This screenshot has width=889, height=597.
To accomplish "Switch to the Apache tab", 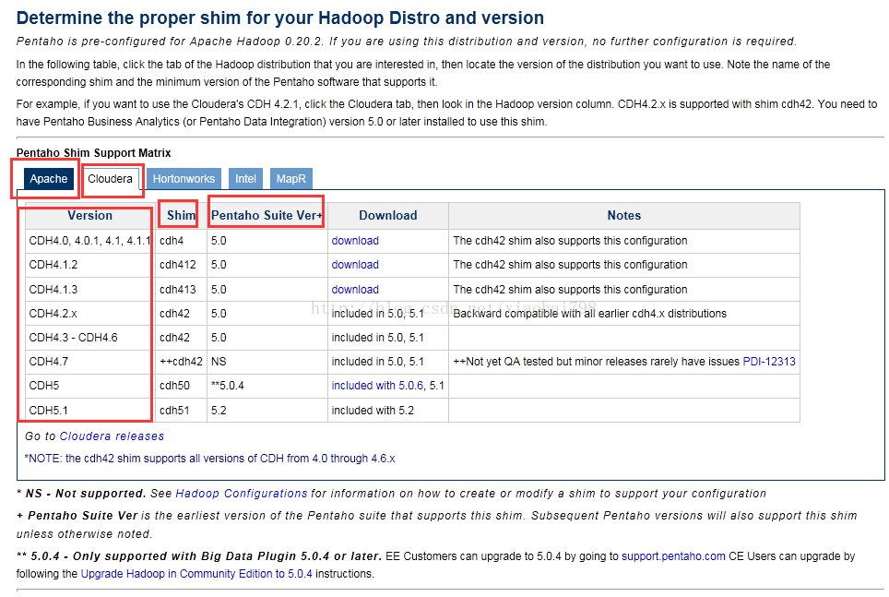I will 49,179.
